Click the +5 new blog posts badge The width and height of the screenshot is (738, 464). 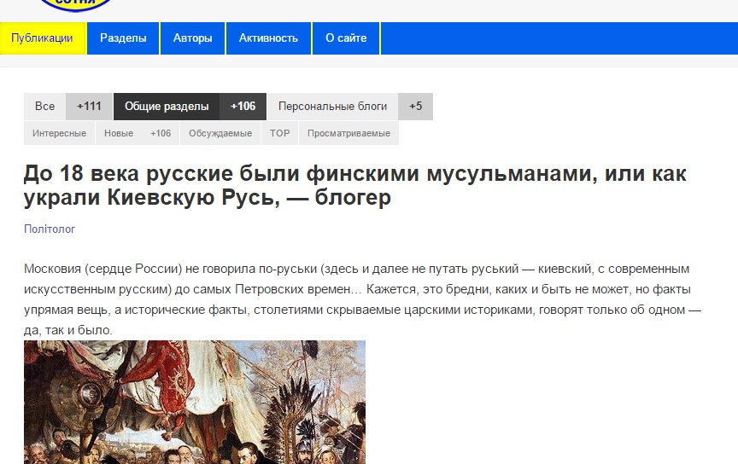click(x=415, y=107)
